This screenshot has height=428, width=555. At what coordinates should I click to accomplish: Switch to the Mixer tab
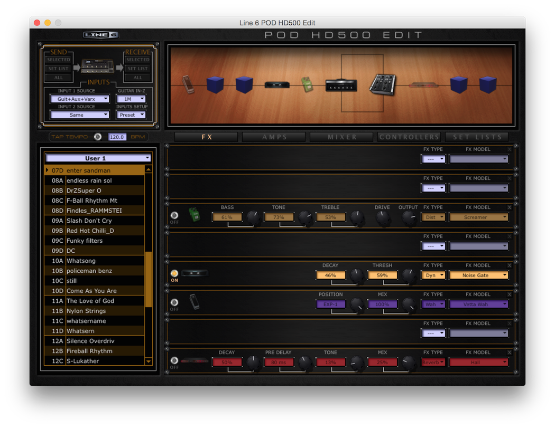pos(341,137)
